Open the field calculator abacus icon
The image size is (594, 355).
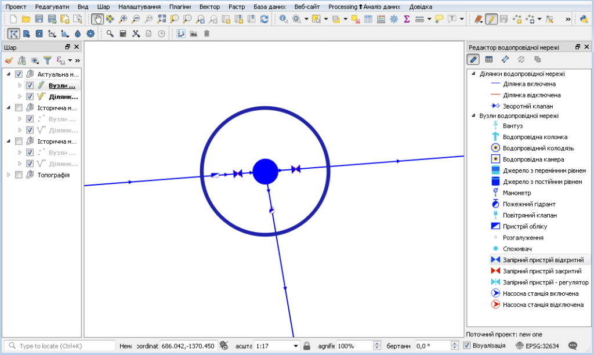click(381, 19)
